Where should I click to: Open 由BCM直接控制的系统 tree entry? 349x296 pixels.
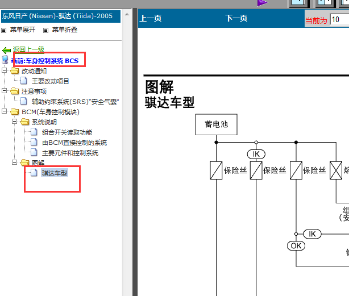coord(74,143)
